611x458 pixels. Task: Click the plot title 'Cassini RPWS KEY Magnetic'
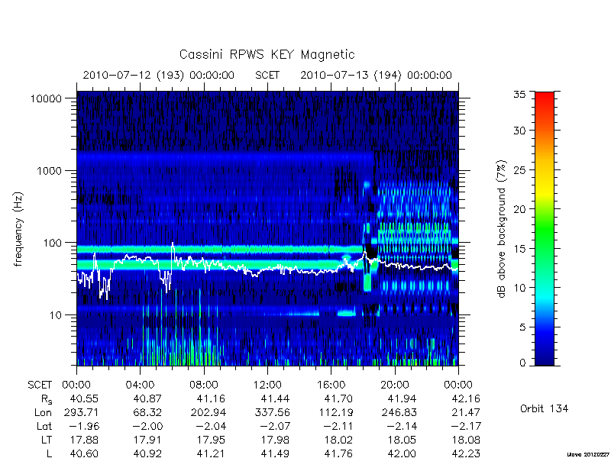click(x=267, y=55)
